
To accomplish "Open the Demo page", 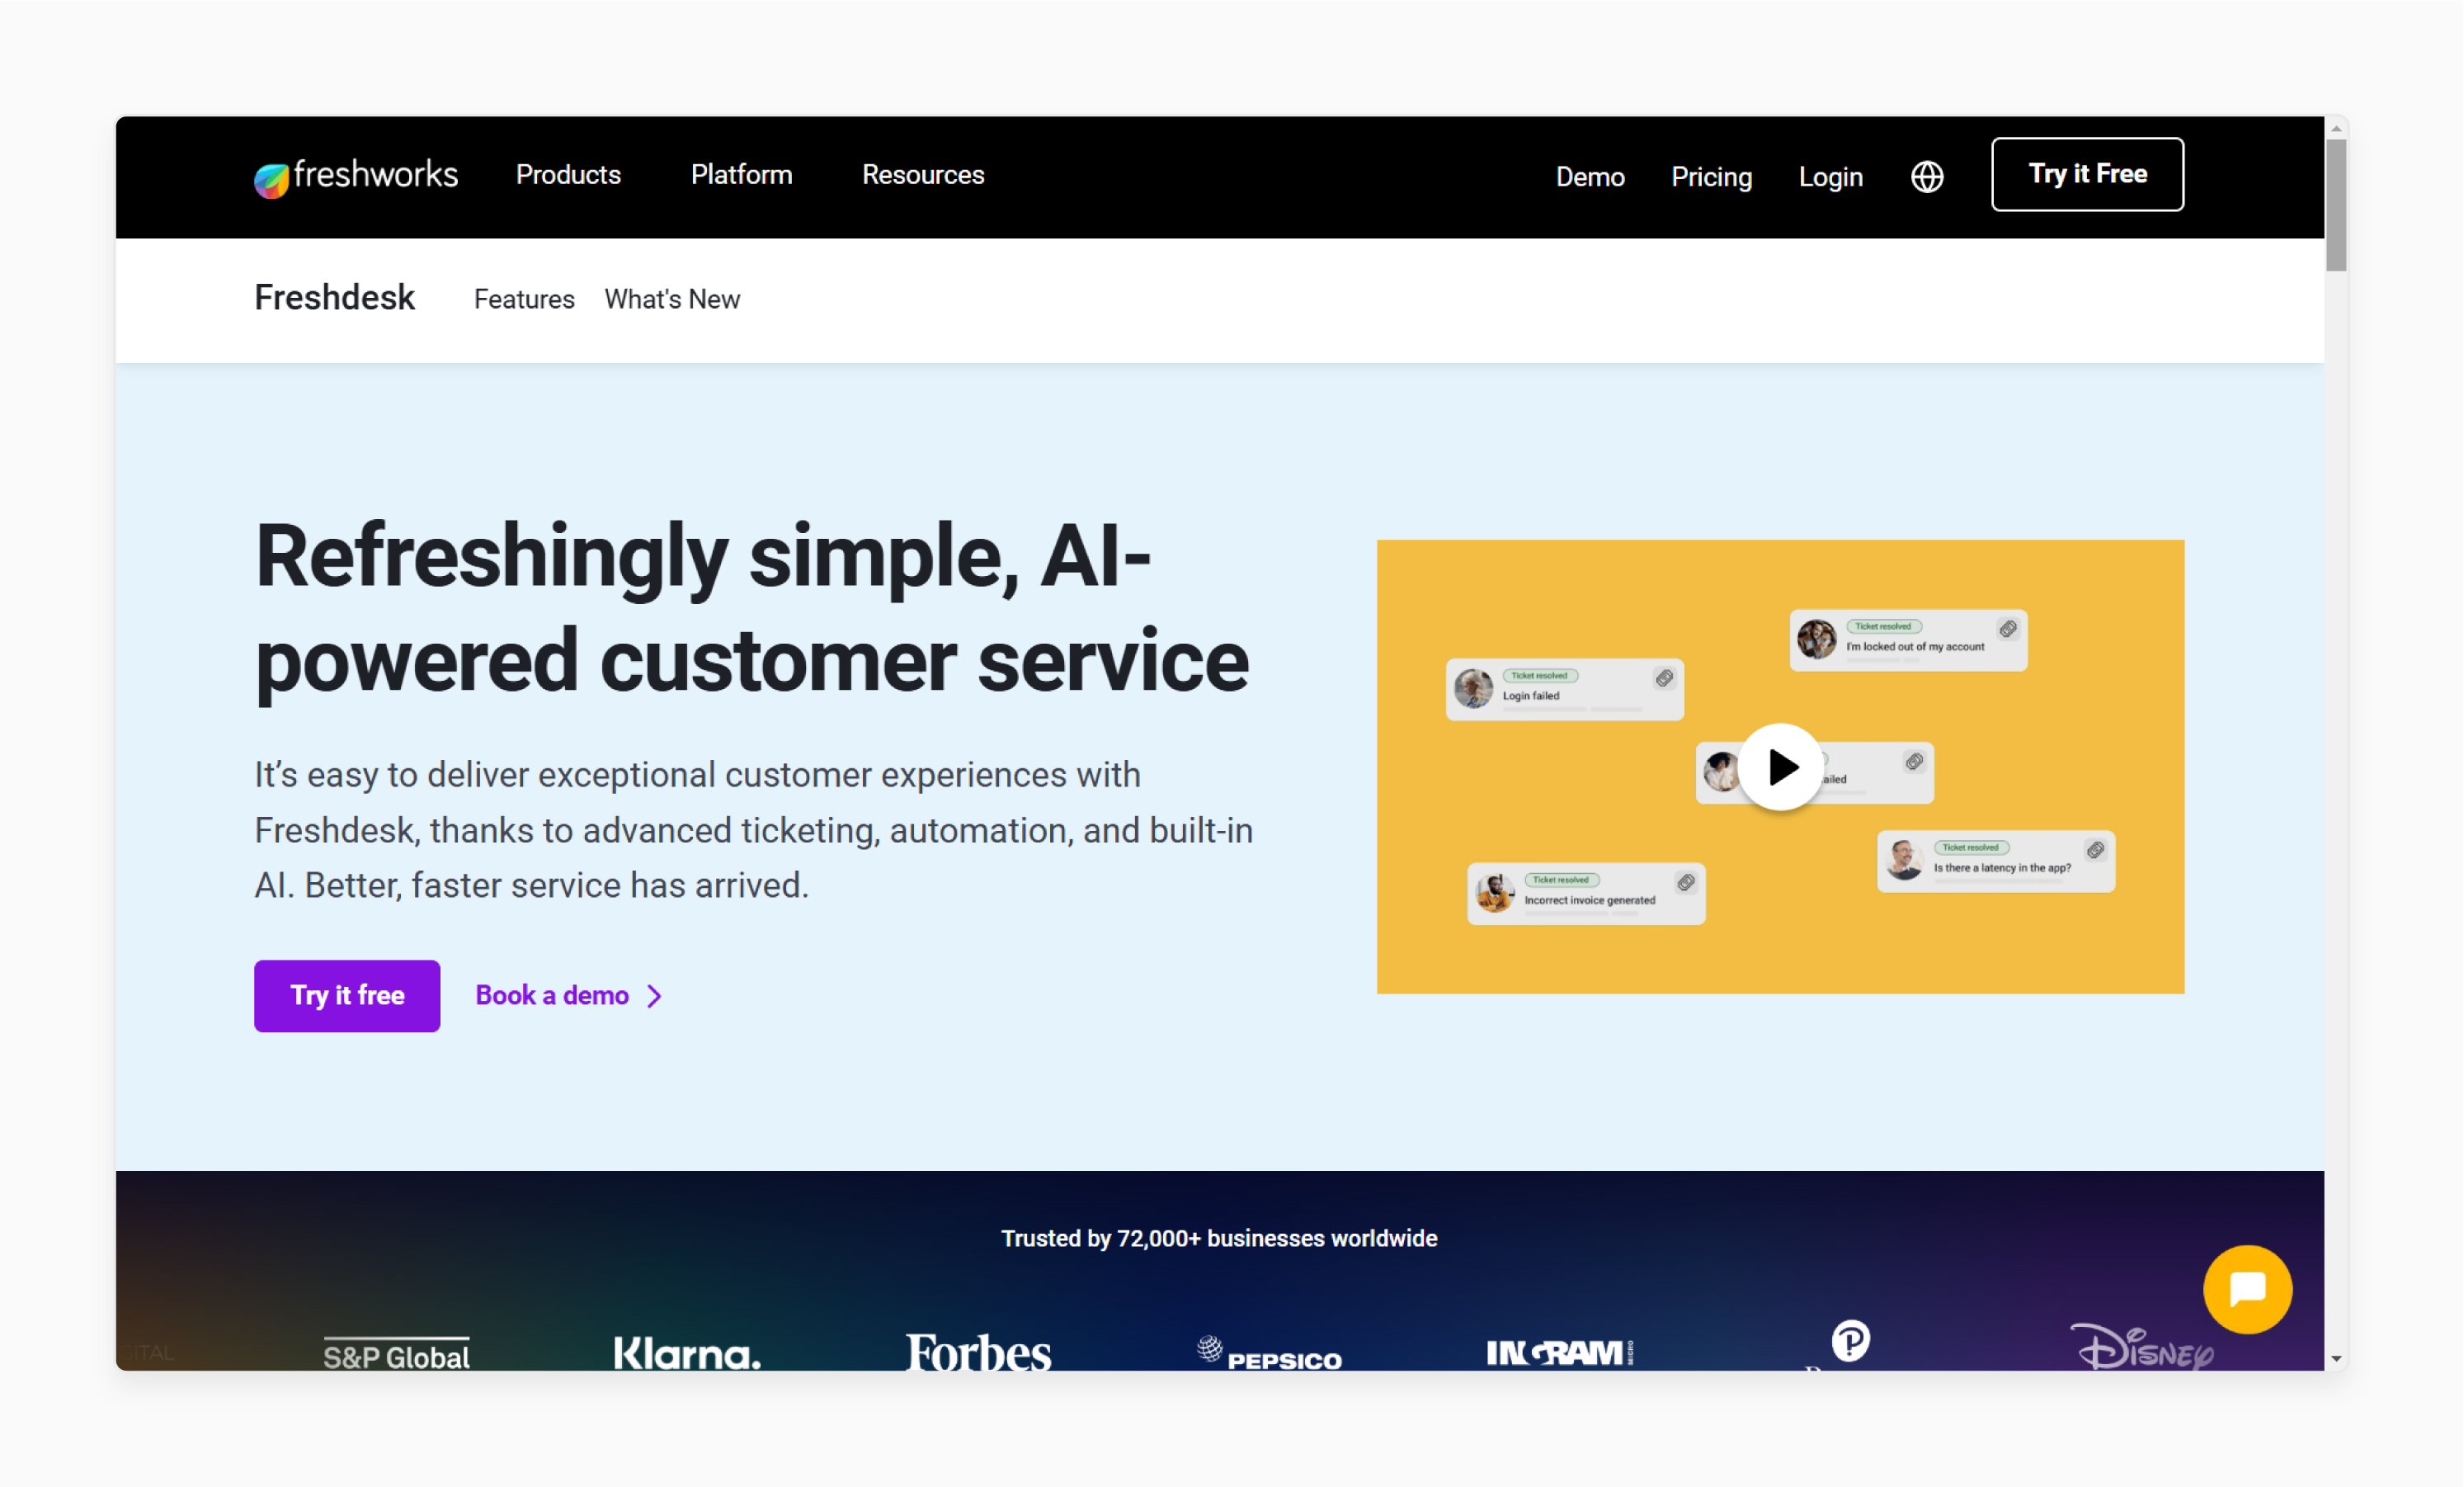I will 1590,177.
